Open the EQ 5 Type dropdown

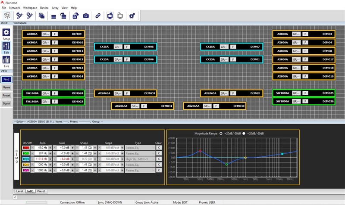140,170
